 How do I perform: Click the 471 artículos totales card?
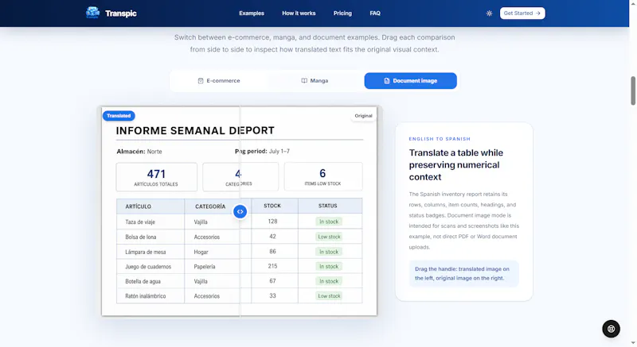(x=156, y=177)
